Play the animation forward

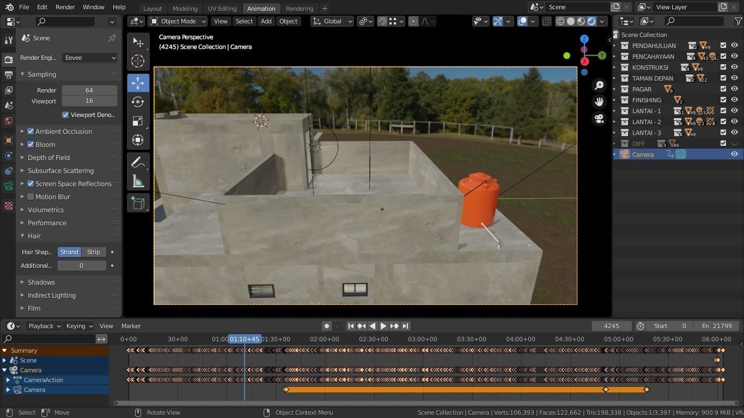coord(383,326)
